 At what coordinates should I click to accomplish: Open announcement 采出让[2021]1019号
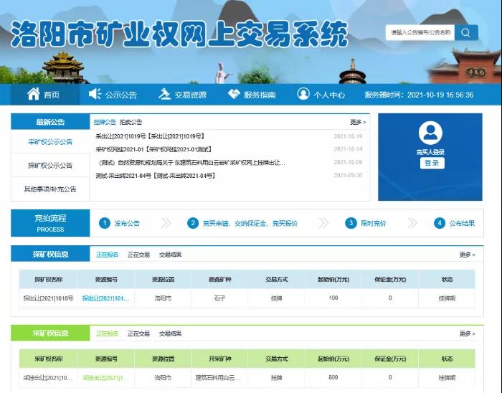[x=150, y=136]
